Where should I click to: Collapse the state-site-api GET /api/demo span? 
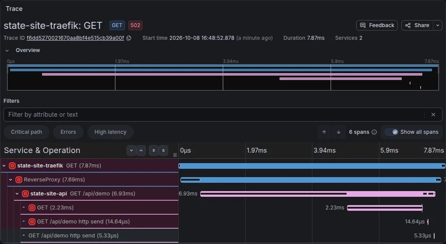tap(17, 194)
